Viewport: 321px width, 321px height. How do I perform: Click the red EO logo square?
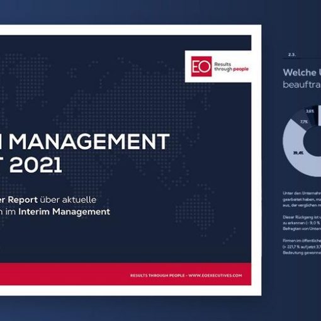(201, 66)
